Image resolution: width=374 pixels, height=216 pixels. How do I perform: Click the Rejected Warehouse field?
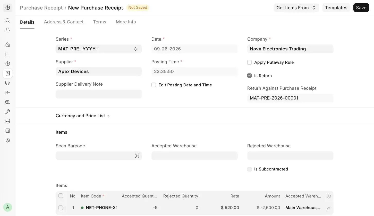290,156
